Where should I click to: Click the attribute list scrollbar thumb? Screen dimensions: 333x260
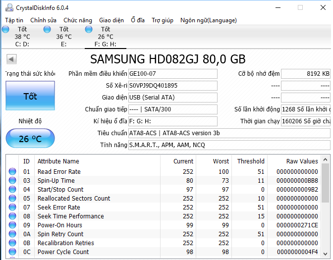[x=326, y=183]
